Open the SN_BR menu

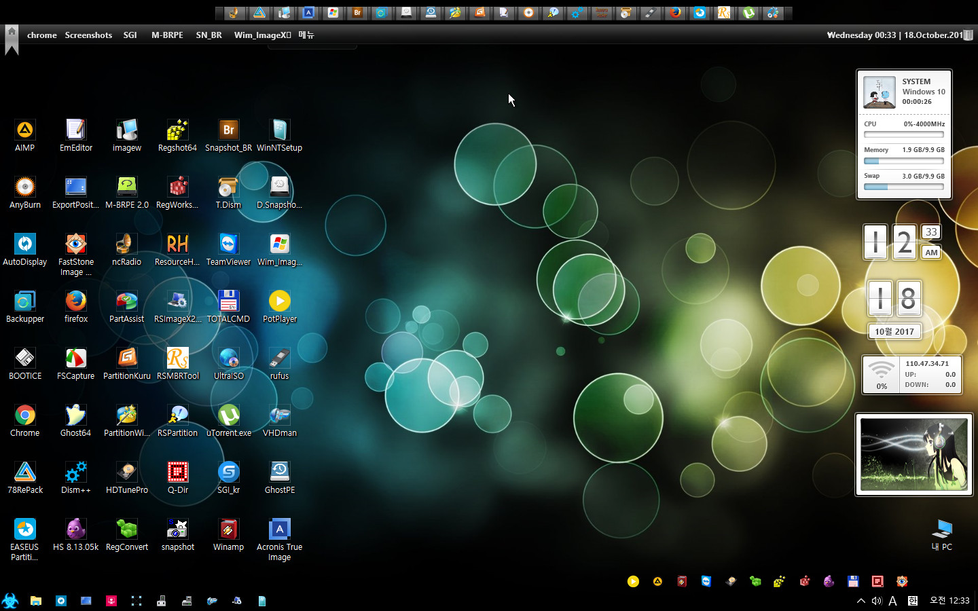click(x=209, y=35)
